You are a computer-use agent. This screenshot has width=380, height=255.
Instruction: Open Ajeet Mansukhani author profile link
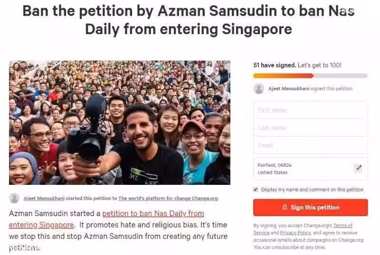click(44, 199)
